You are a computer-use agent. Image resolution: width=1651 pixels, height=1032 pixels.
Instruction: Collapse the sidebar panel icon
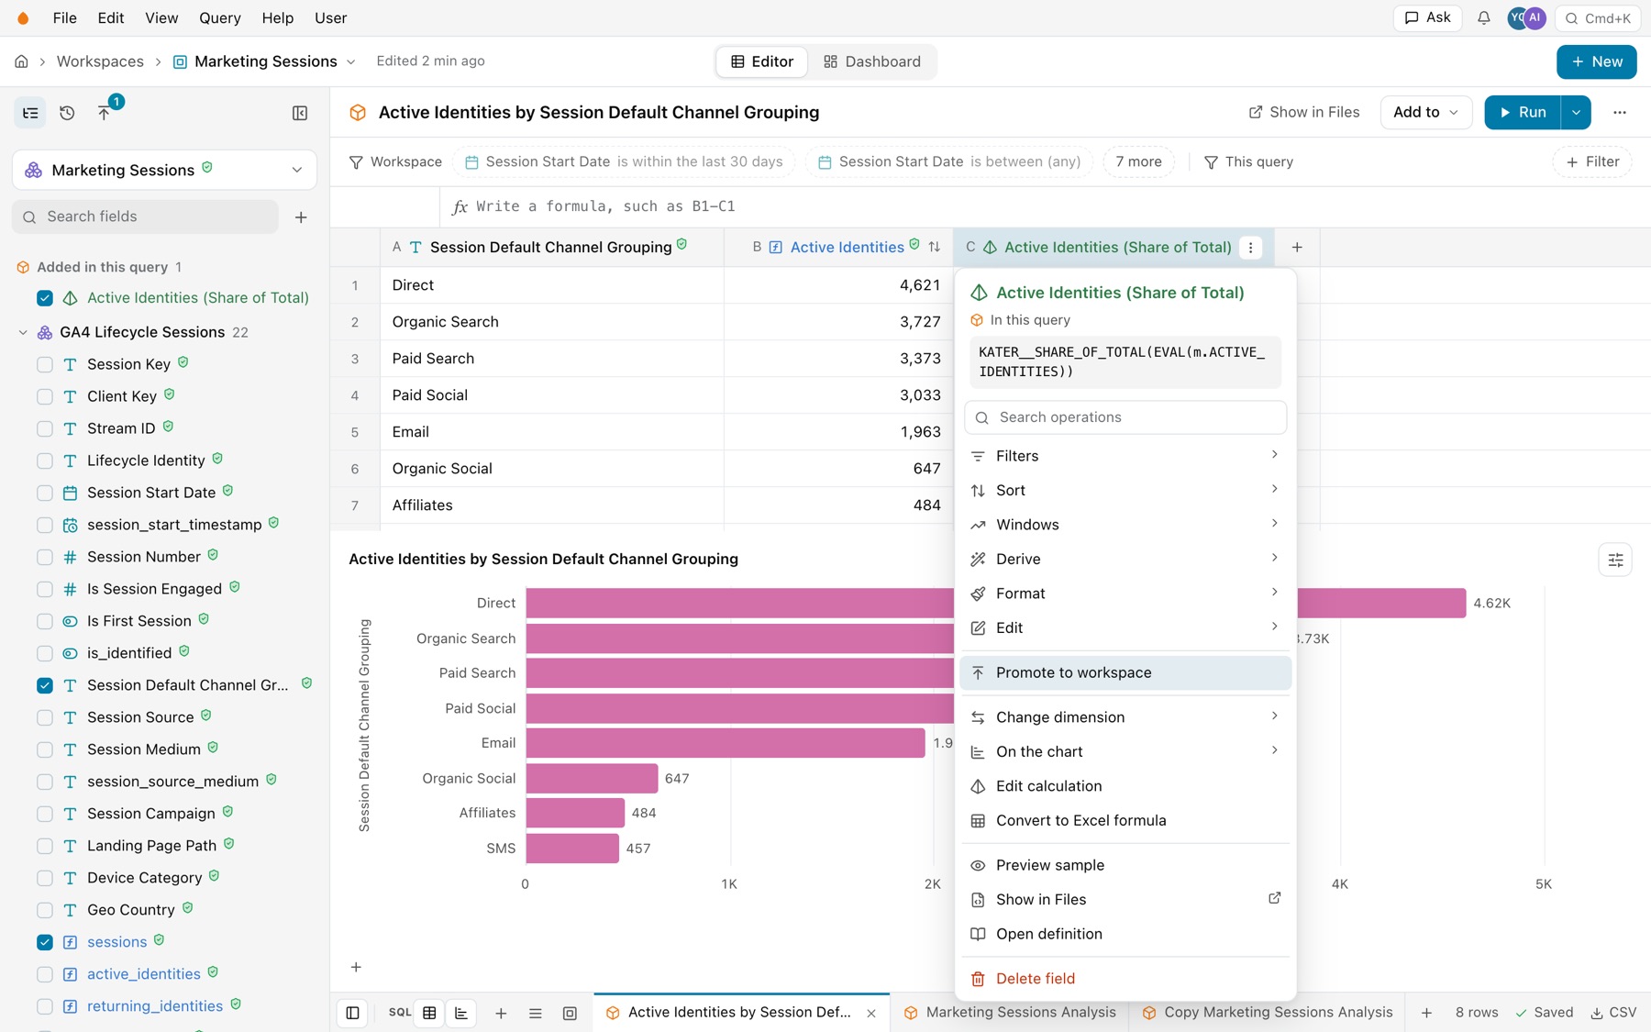pyautogui.click(x=300, y=113)
